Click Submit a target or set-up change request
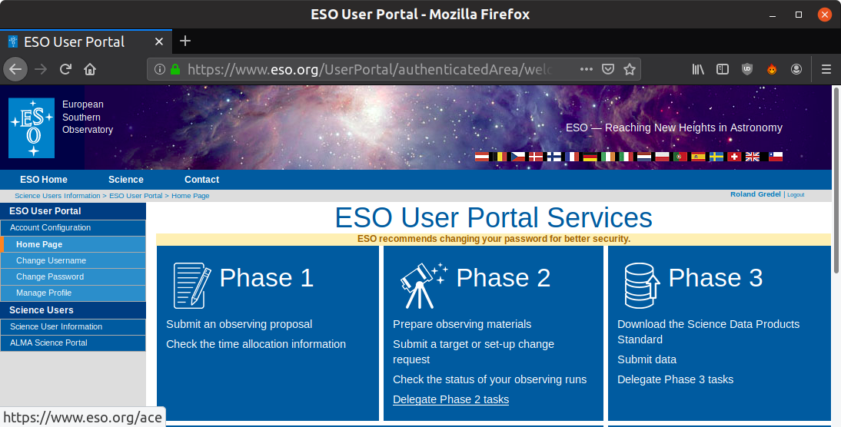Image resolution: width=841 pixels, height=427 pixels. (x=474, y=352)
